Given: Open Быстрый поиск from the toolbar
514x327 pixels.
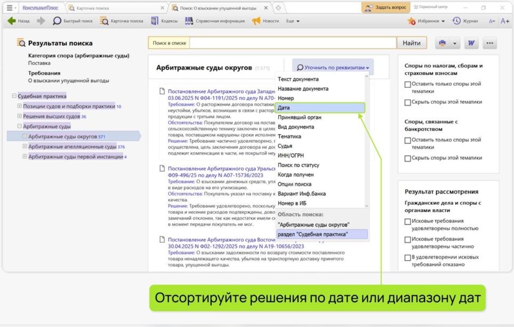Looking at the screenshot, I should (x=72, y=21).
